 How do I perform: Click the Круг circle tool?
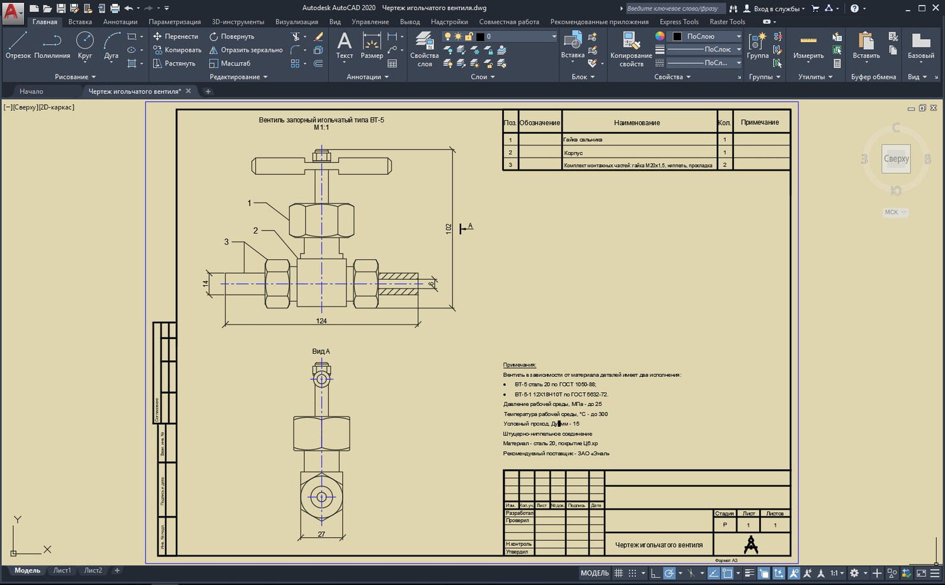point(84,45)
